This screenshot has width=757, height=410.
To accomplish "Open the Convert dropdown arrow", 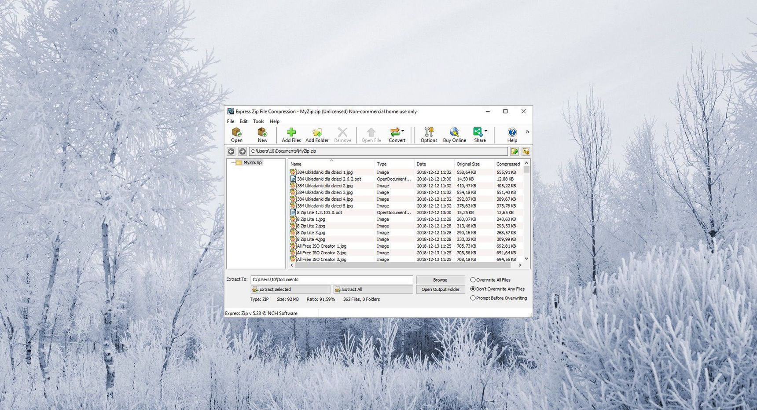I will click(x=403, y=131).
